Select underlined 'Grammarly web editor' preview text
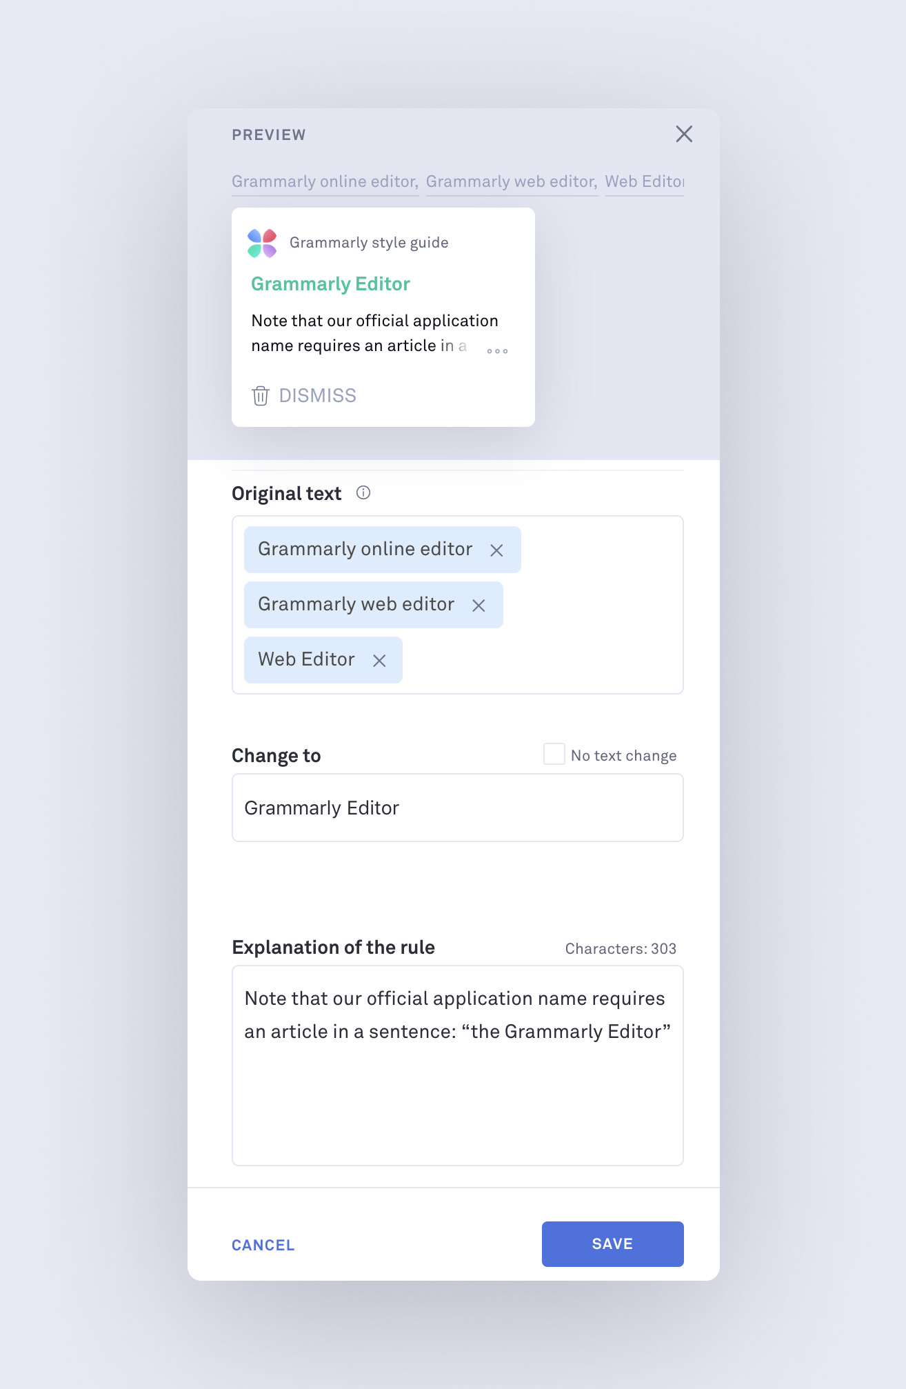Screen dimensions: 906x1389 (x=512, y=182)
